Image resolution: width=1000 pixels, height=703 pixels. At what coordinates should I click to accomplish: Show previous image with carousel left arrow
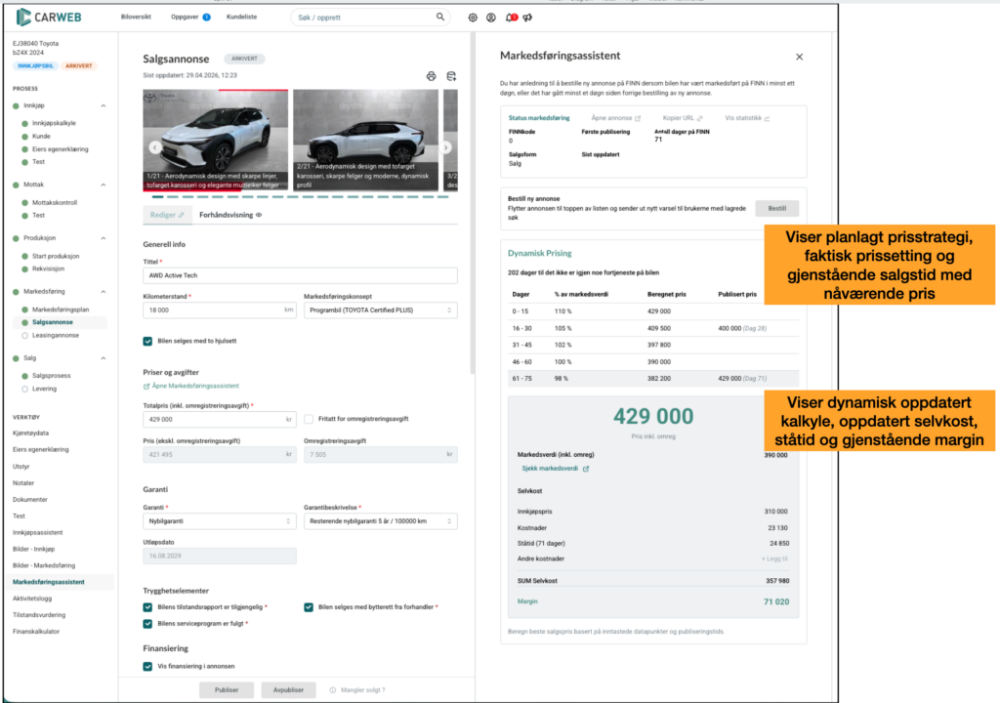click(x=154, y=147)
